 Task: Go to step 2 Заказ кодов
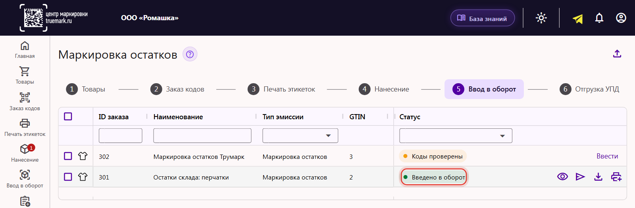177,89
